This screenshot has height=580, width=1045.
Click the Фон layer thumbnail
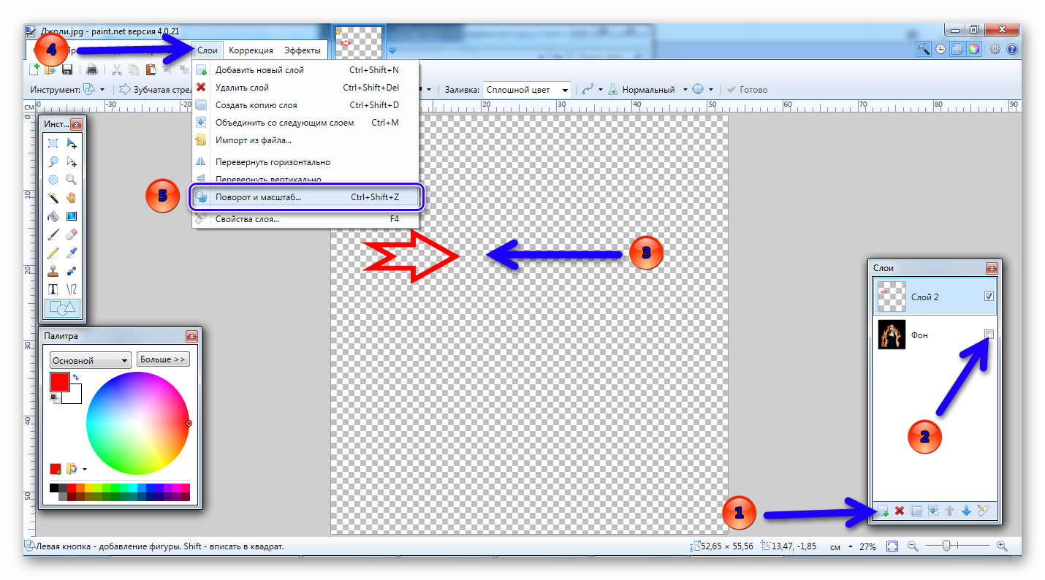point(891,335)
